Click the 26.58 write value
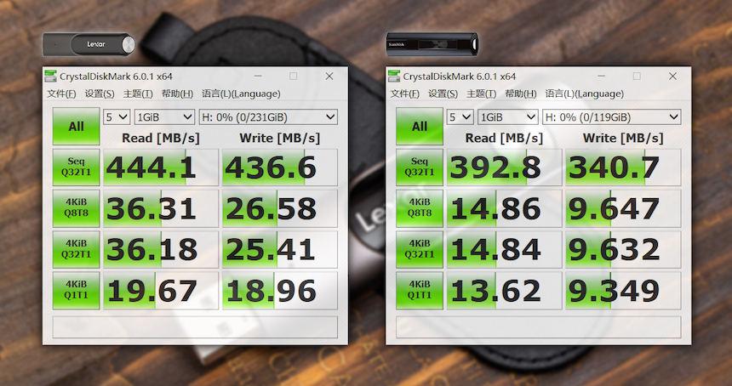The height and width of the screenshot is (386, 732). pyautogui.click(x=280, y=208)
